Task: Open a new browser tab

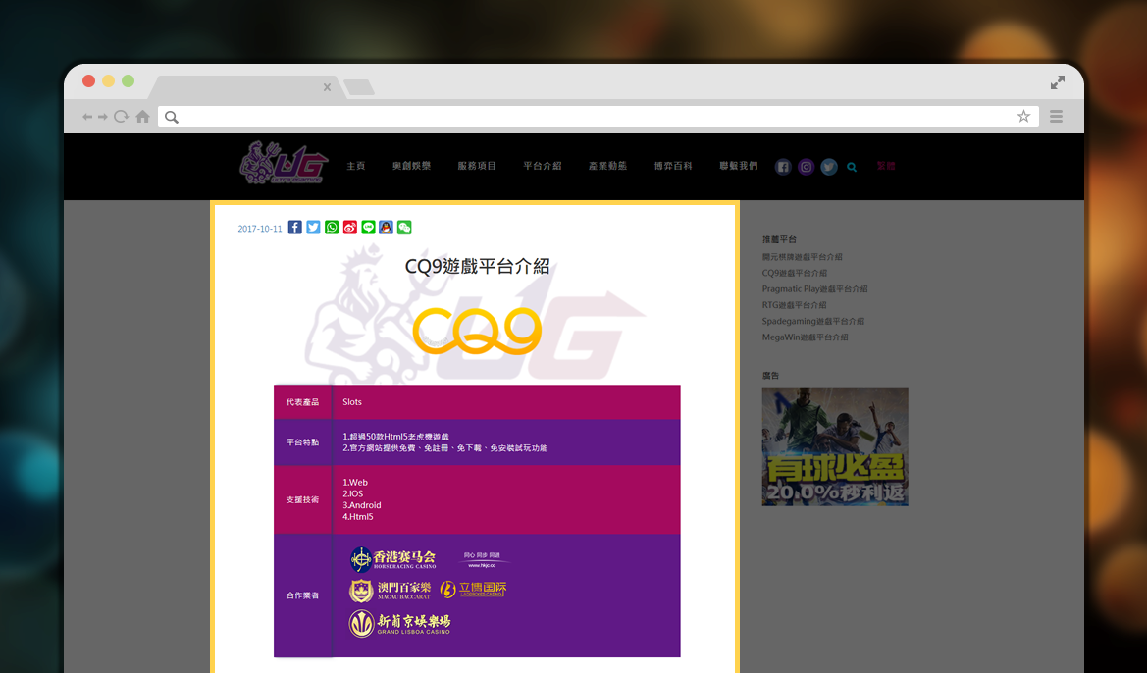Action: [x=359, y=87]
